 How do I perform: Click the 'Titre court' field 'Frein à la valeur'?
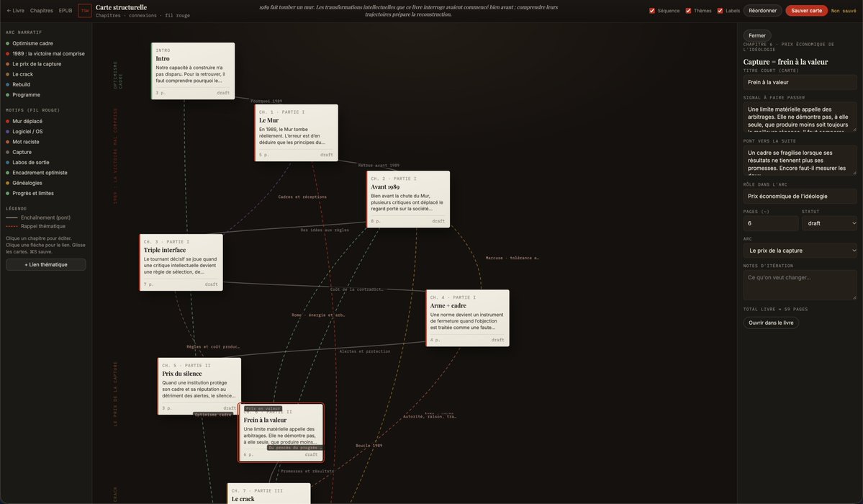click(x=800, y=82)
